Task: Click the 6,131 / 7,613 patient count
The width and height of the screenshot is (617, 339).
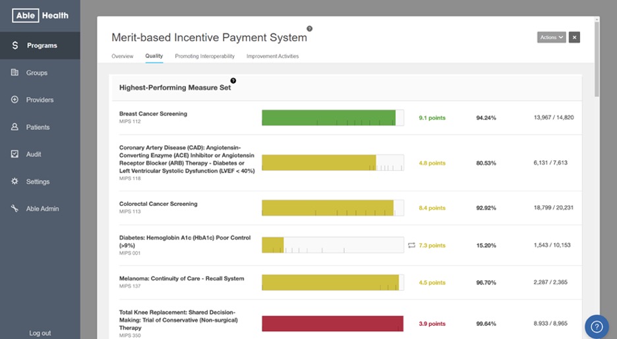Action: (x=550, y=163)
